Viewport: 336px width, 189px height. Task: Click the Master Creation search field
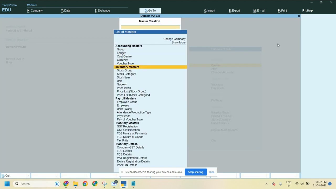(x=150, y=27)
